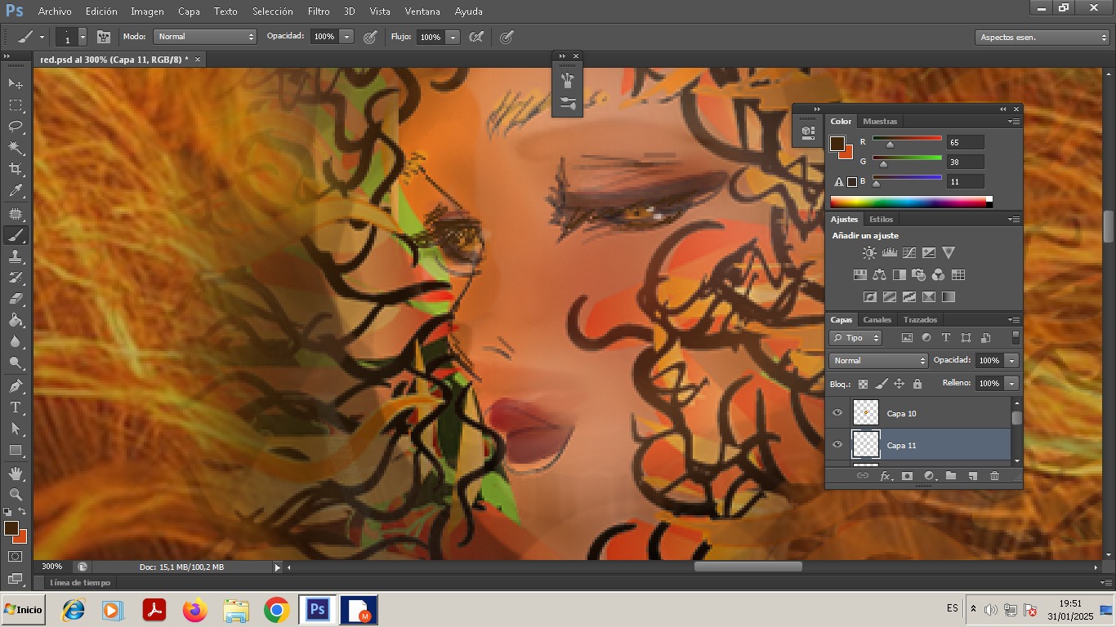The image size is (1116, 627).
Task: Open the brush Modo dropdown
Action: [205, 37]
